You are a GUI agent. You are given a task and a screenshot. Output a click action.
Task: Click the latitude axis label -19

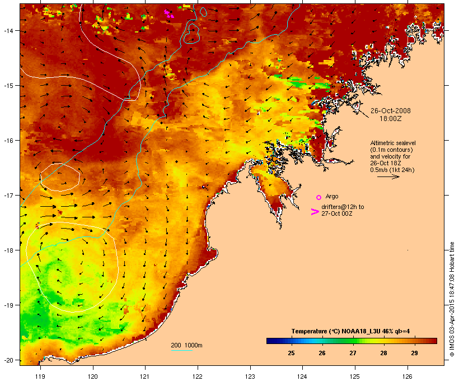coord(8,305)
